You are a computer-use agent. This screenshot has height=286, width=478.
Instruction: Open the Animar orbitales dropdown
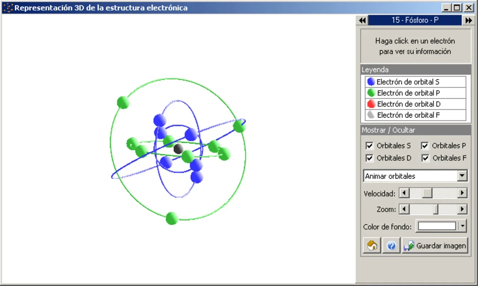click(462, 176)
